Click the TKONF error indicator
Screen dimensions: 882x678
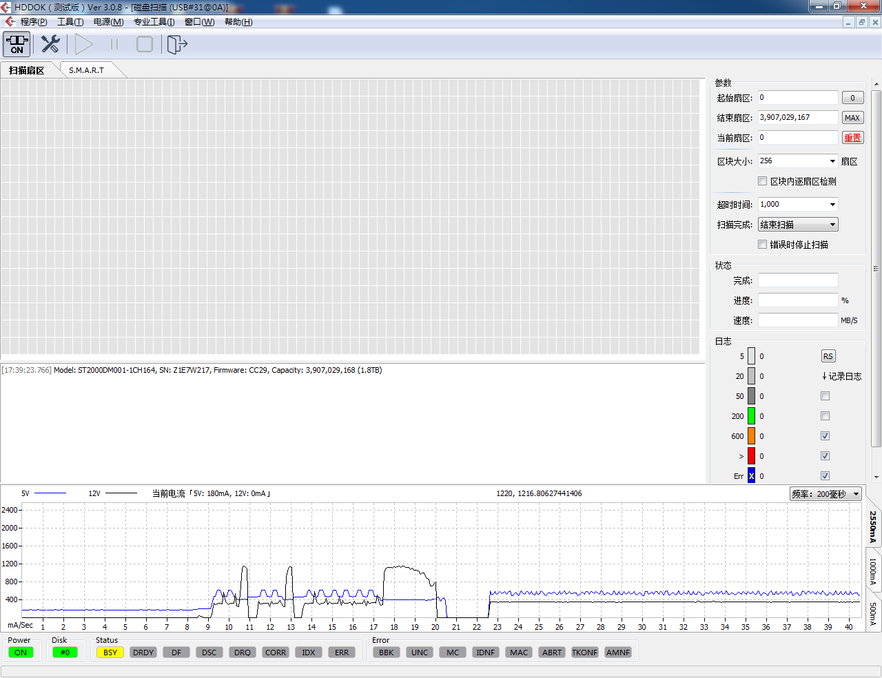(585, 653)
